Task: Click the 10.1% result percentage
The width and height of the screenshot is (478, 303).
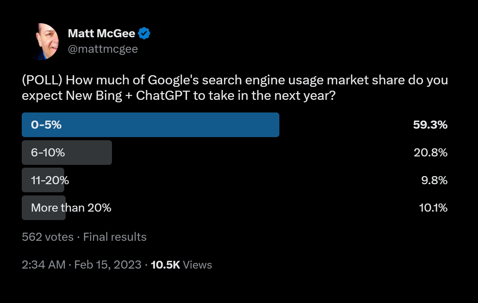Action: pyautogui.click(x=433, y=208)
